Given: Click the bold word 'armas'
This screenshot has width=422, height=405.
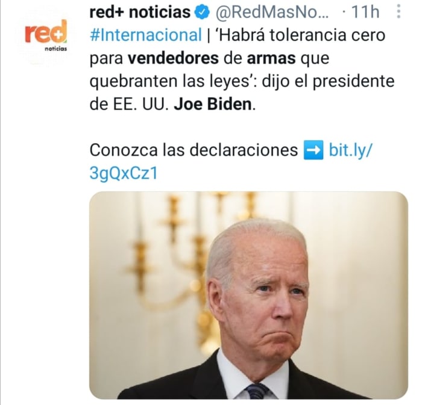Looking at the screenshot, I should (x=271, y=58).
